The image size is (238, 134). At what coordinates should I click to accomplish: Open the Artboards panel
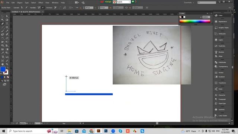click(222, 34)
